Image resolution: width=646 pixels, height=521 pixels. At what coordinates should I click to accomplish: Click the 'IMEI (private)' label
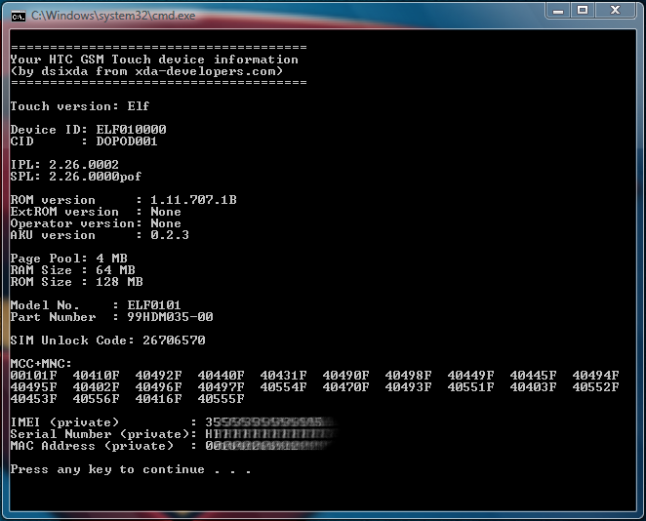click(x=61, y=422)
